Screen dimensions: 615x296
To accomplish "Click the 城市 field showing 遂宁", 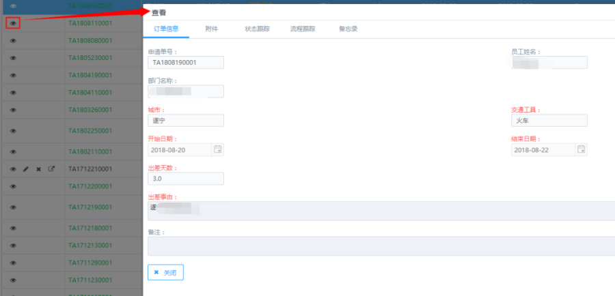I will click(186, 121).
